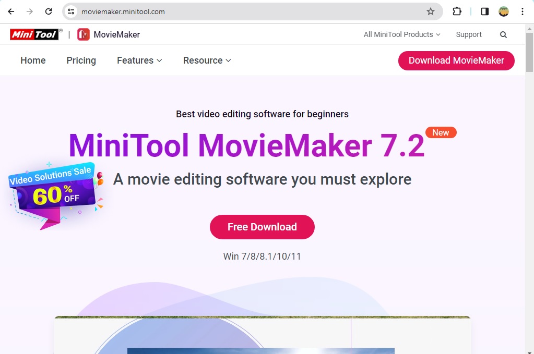Click the address bar URL field
The width and height of the screenshot is (534, 354).
pos(252,11)
